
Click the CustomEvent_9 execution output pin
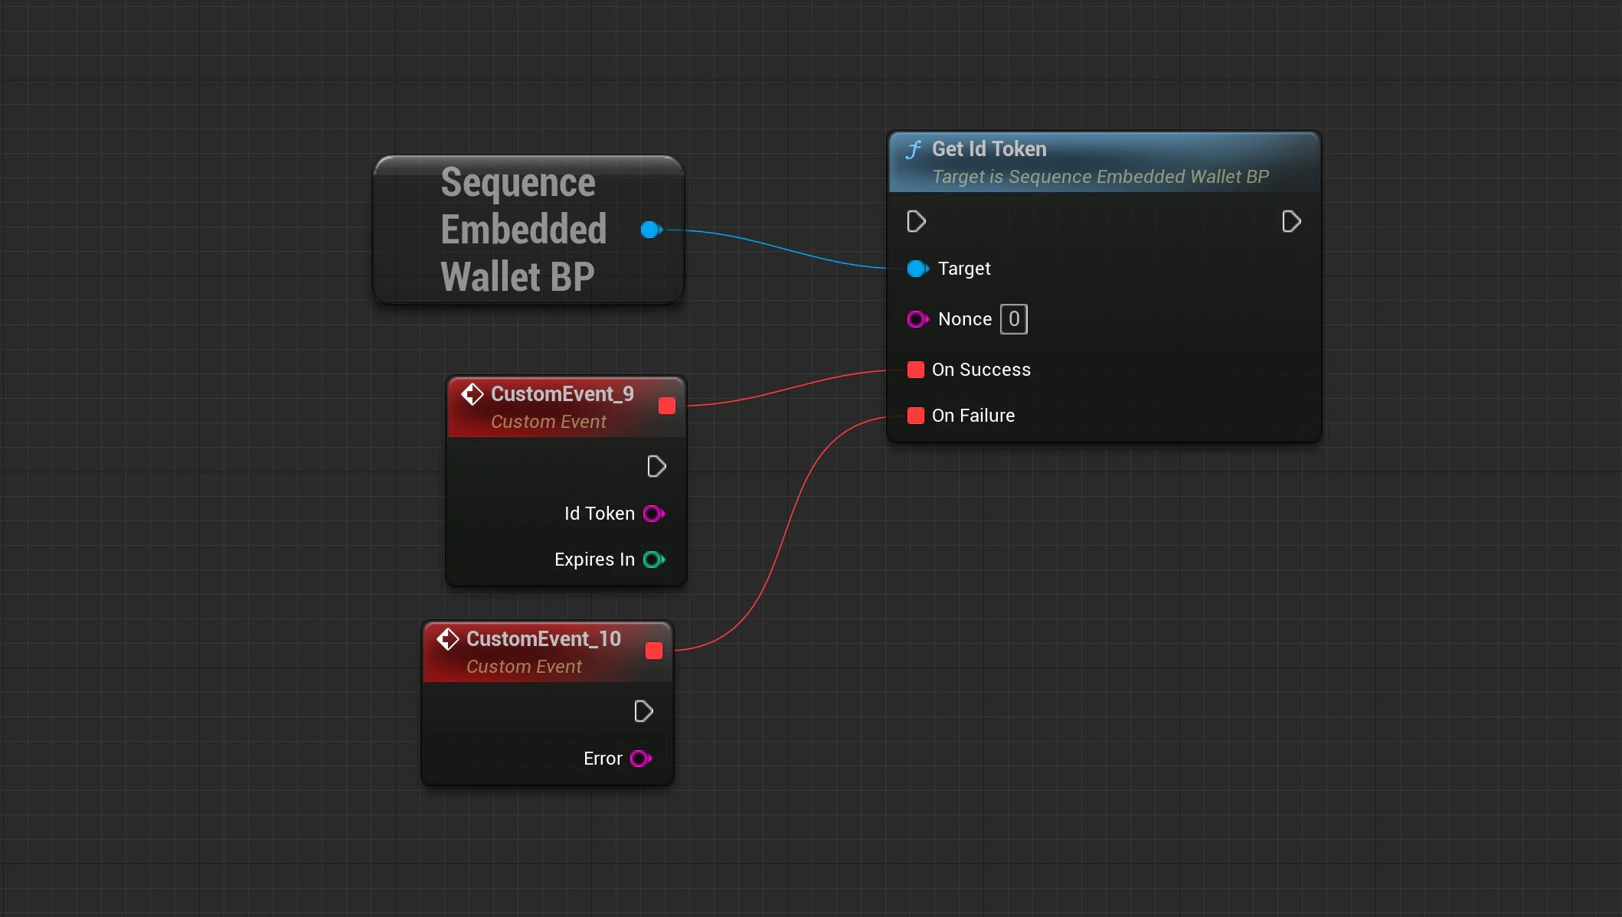point(656,467)
